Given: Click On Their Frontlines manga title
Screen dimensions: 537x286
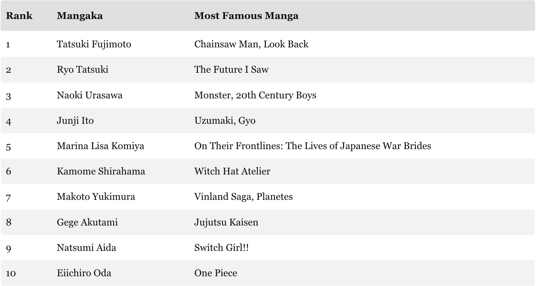Looking at the screenshot, I should (x=313, y=146).
